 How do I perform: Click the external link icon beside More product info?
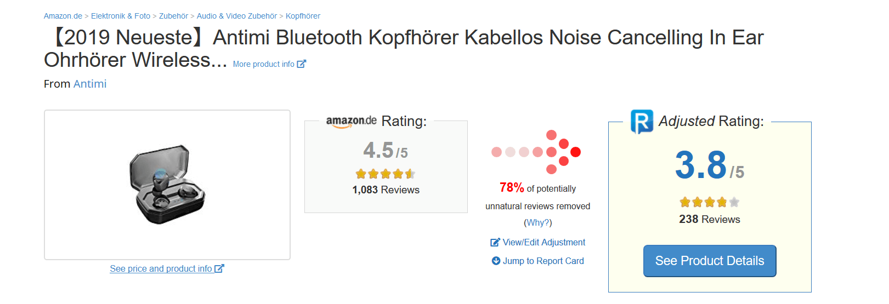point(301,64)
